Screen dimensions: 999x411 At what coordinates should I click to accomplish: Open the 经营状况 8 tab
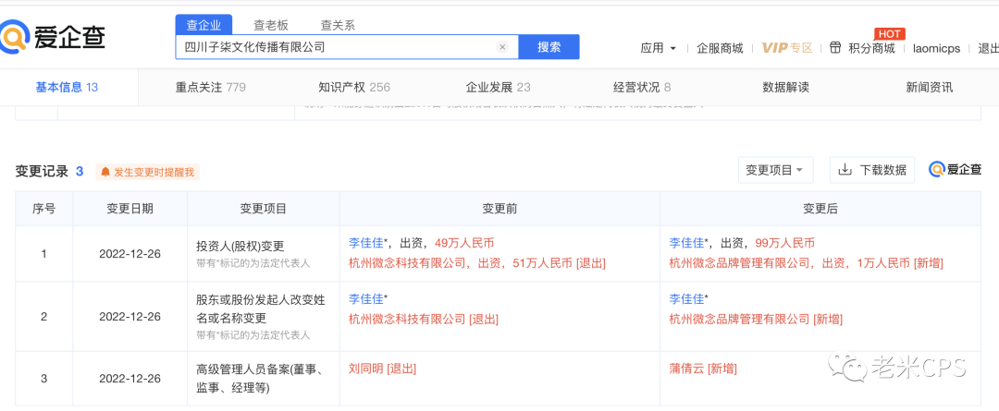point(642,87)
